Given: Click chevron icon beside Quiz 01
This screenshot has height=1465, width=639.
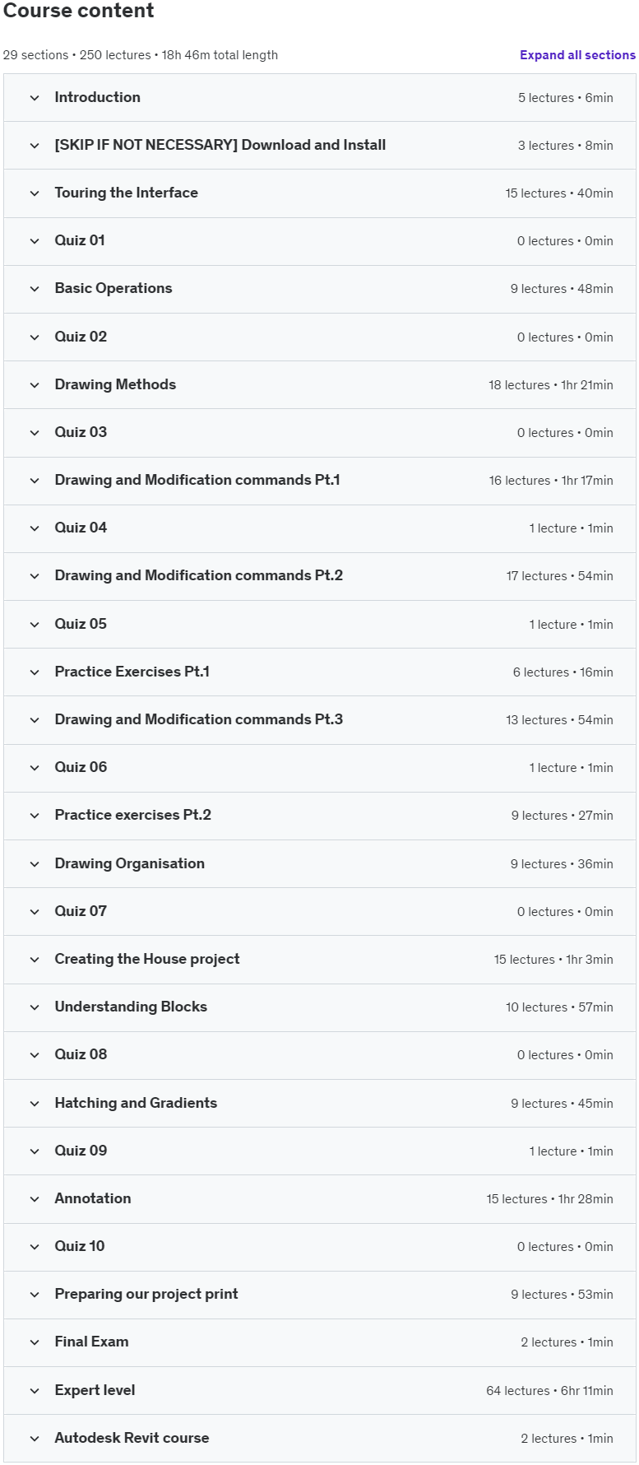Looking at the screenshot, I should [35, 241].
